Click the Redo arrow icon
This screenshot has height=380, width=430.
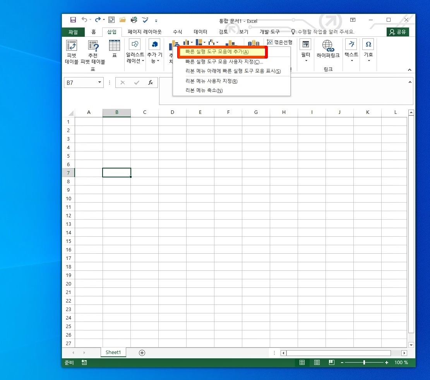coord(98,19)
